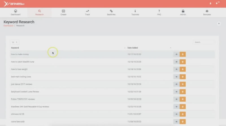Click the date 10/17/16 22:20
This screenshot has width=226, height=126.
click(x=134, y=54)
